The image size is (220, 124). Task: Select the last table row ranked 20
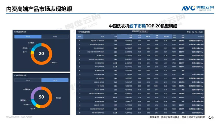click(x=140, y=113)
